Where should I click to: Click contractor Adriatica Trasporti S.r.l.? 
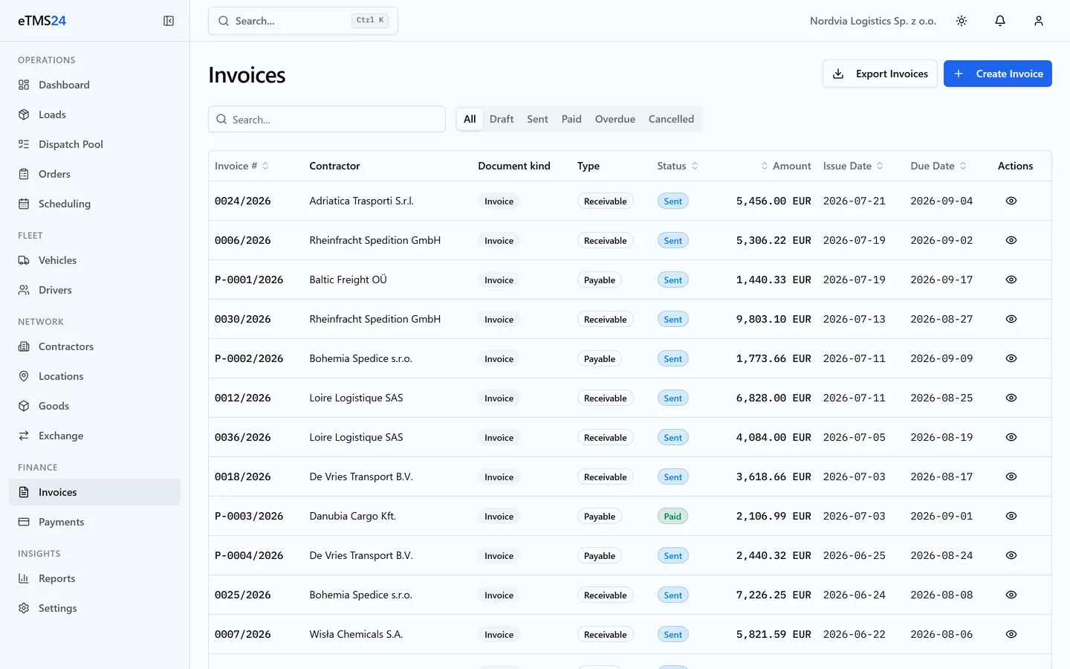point(361,201)
